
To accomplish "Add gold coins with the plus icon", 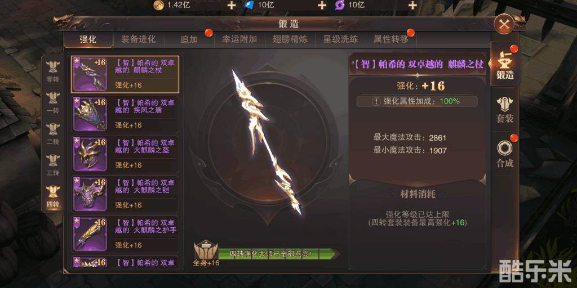I will click(232, 5).
